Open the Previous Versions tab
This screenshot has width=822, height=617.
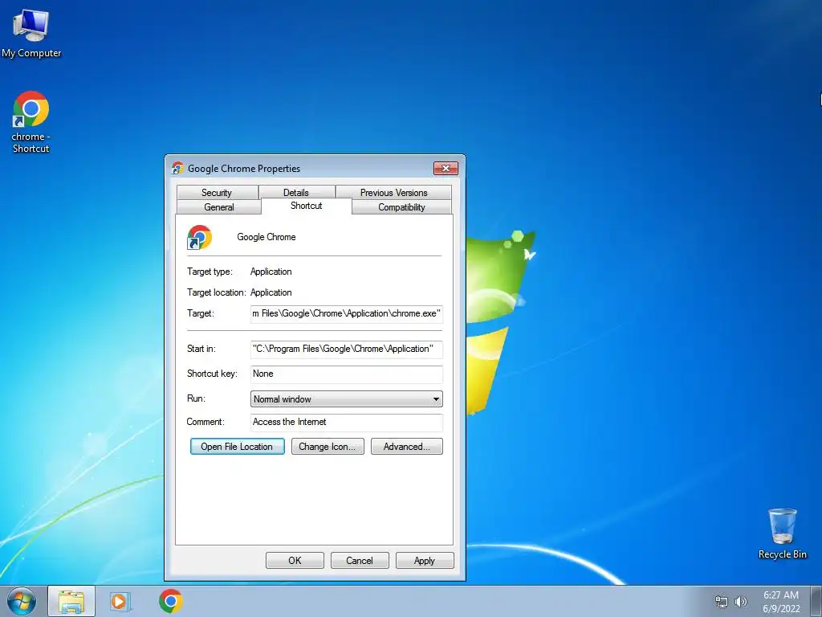pos(393,193)
